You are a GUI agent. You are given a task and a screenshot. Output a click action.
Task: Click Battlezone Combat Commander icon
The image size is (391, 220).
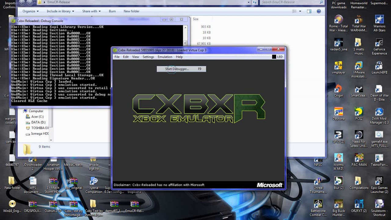(x=318, y=208)
